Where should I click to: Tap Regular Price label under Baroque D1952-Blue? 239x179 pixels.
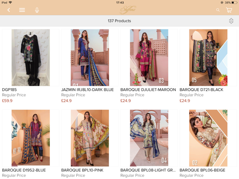pos(14,176)
